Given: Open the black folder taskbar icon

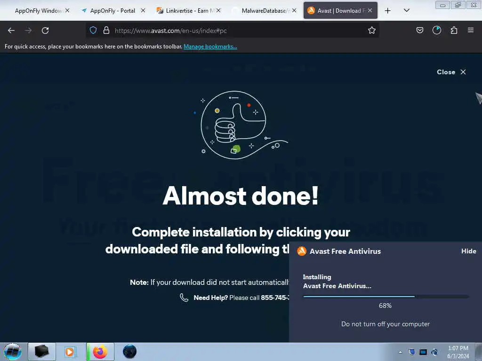Looking at the screenshot, I should [x=42, y=352].
